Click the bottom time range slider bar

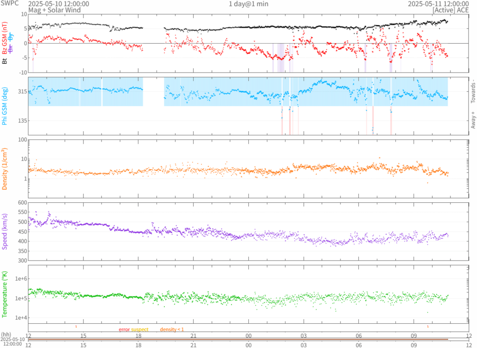coord(248,339)
